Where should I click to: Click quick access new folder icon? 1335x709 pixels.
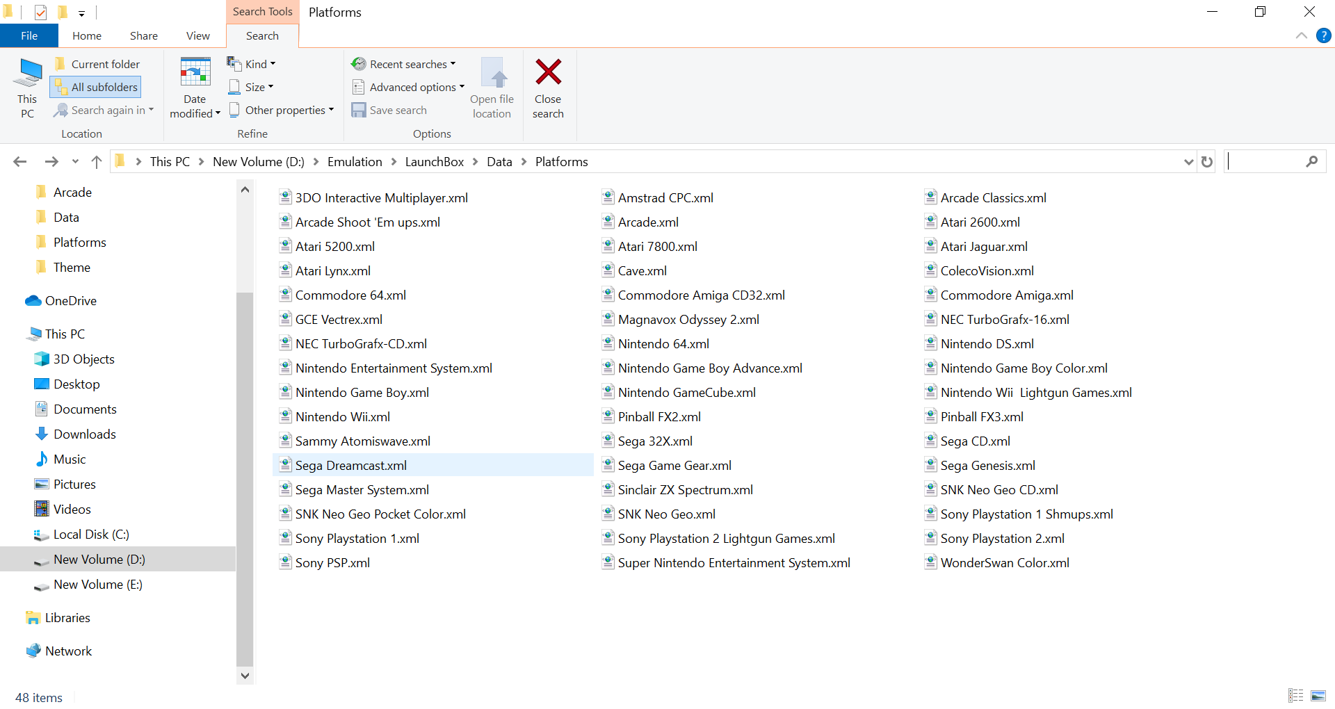click(x=62, y=12)
